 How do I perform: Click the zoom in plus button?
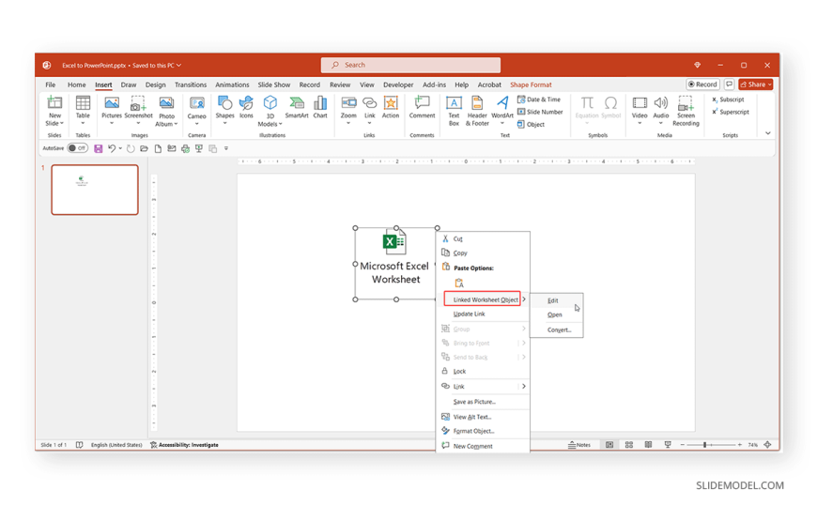pos(739,445)
